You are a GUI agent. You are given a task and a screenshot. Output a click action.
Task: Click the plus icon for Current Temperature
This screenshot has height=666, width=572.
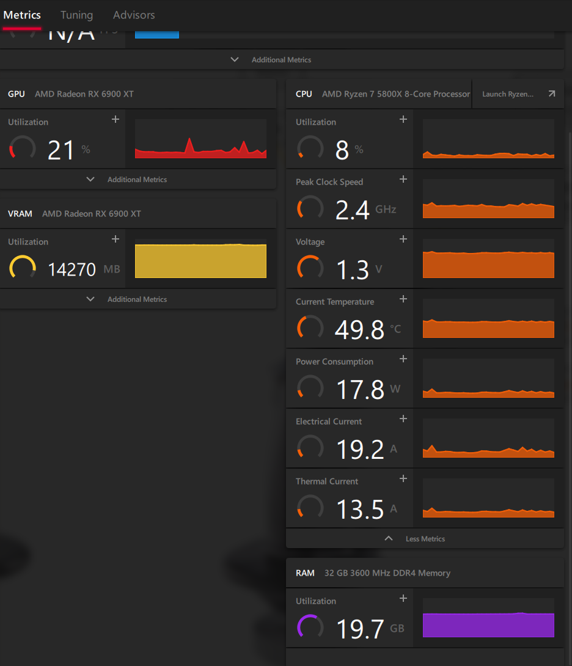coord(403,299)
